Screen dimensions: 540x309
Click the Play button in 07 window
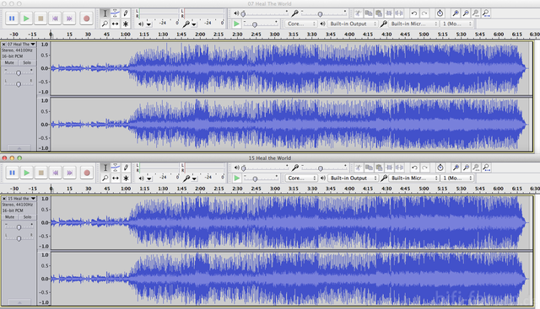[26, 19]
